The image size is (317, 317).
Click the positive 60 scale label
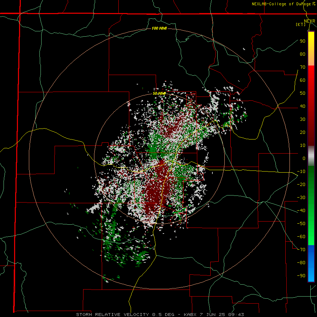[x=303, y=80]
